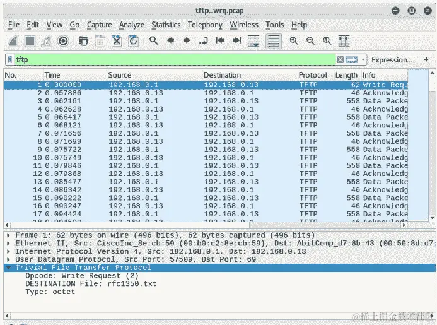This screenshot has width=437, height=325.
Task: Sort packets by the No. column
Action: click(23, 75)
